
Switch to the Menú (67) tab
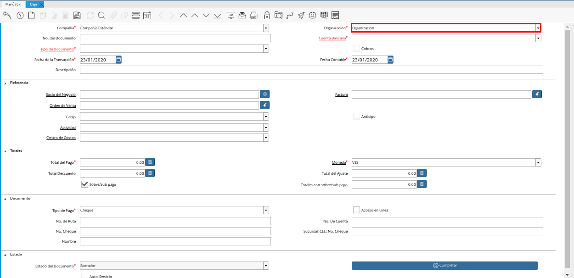[x=13, y=4]
